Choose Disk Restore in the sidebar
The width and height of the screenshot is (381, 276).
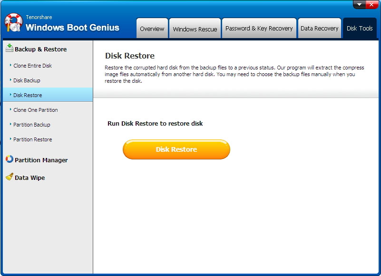click(28, 95)
